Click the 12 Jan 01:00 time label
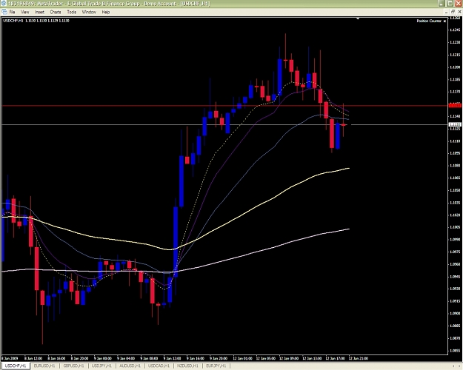 pyautogui.click(x=243, y=358)
